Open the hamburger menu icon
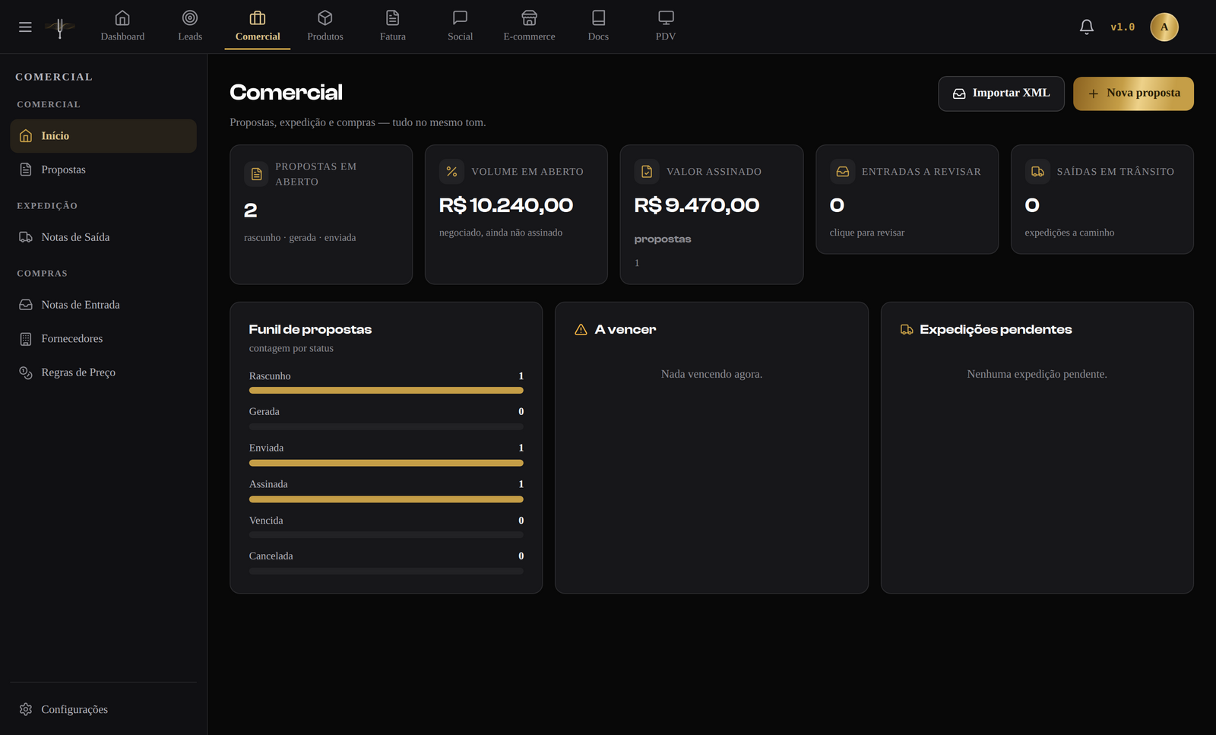 tap(25, 27)
